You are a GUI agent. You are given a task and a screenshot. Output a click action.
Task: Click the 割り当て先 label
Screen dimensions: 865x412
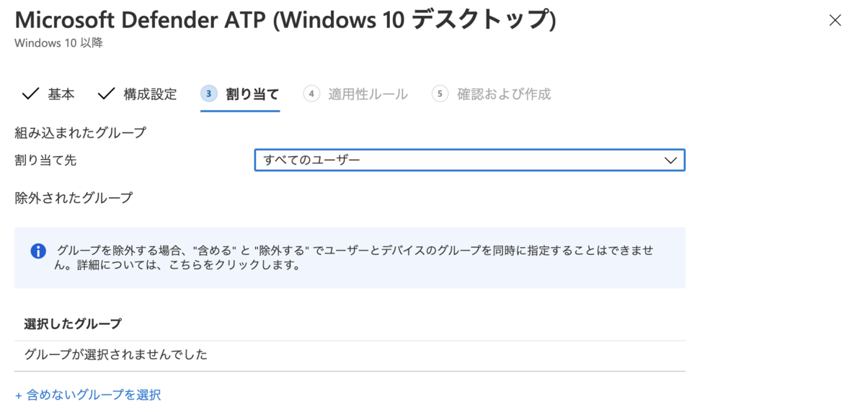click(45, 160)
